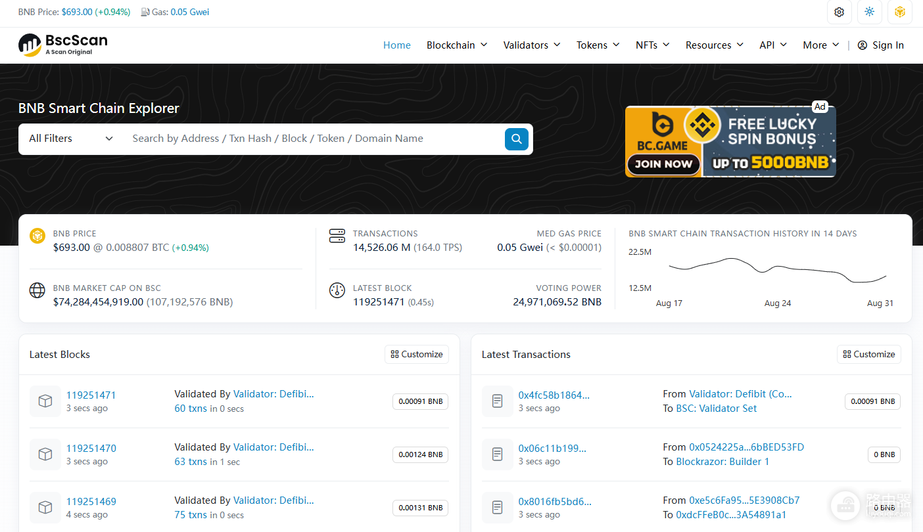Open the All Filters dropdown

[71, 139]
